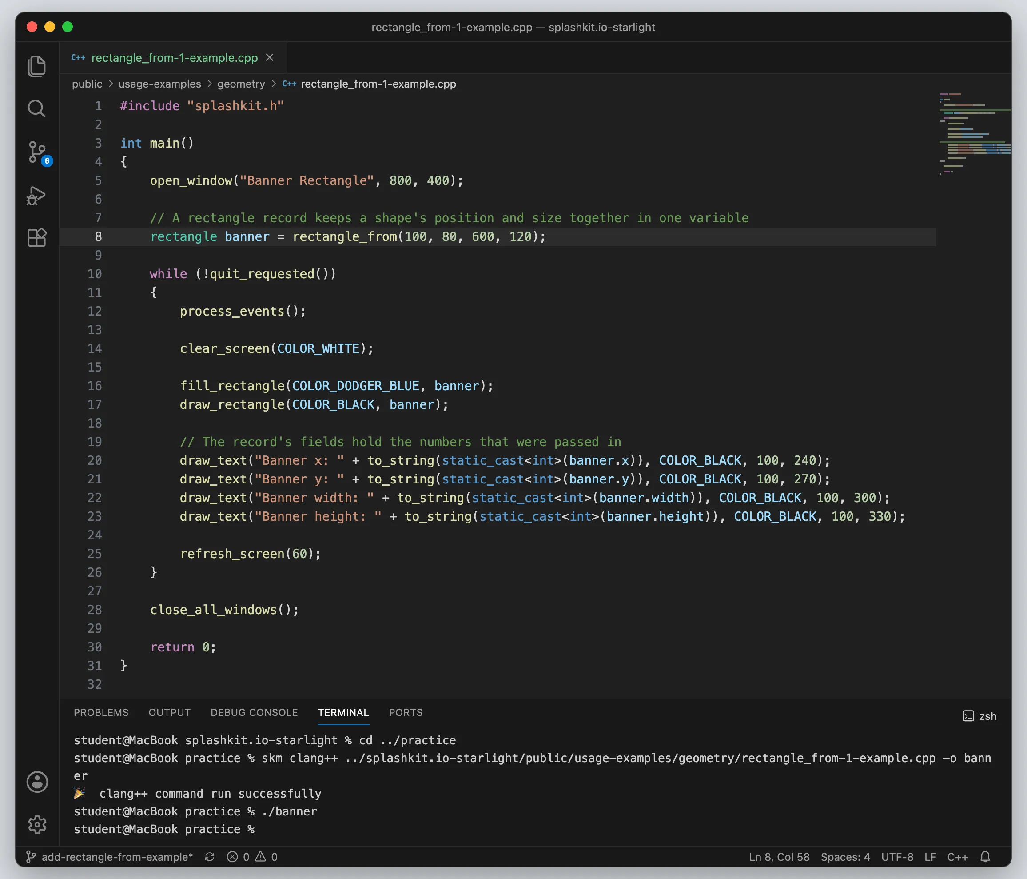Open the Accounts menu icon

[37, 782]
